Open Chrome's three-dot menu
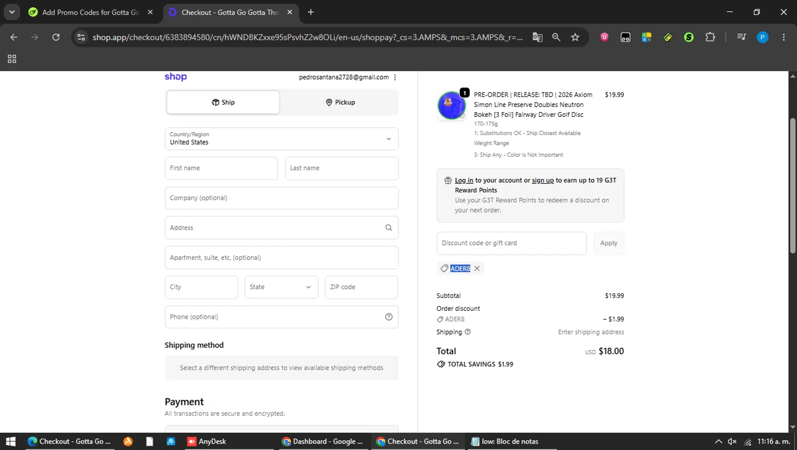Viewport: 797px width, 450px height. 784,37
